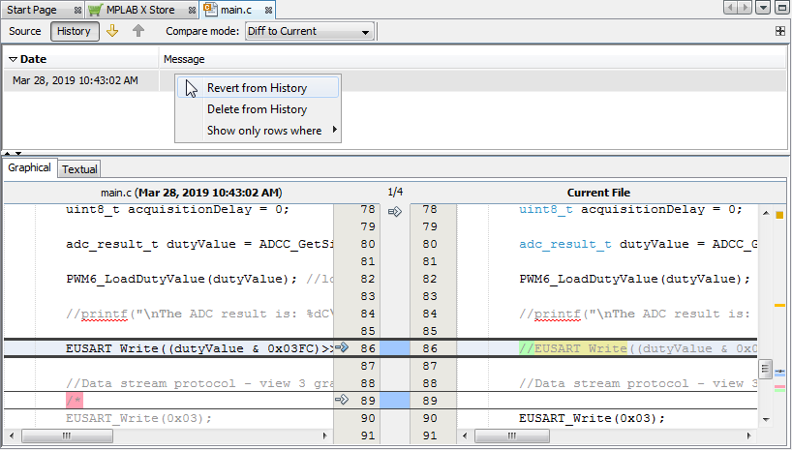Screen dimensions: 792x450
Task: Switch to the Textual tab
Action: click(x=79, y=169)
